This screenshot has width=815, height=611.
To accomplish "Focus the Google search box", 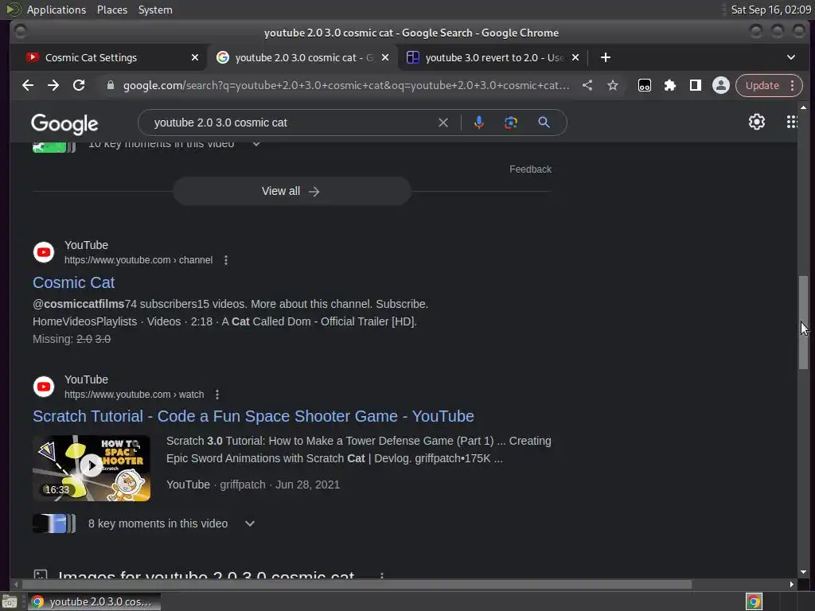I will point(291,123).
